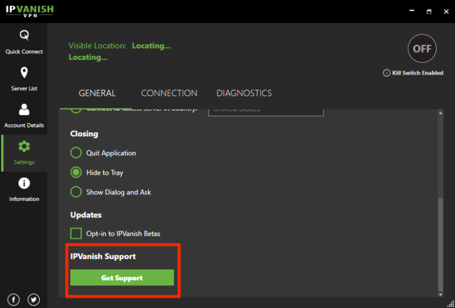Click the IPVanish Support heading

(x=103, y=256)
